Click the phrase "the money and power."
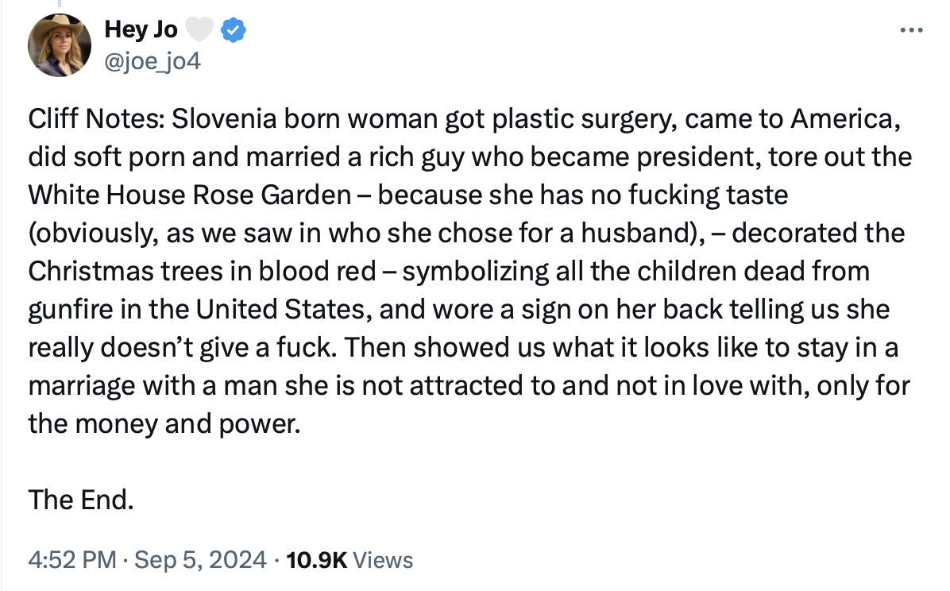This screenshot has width=950, height=591. click(x=164, y=423)
